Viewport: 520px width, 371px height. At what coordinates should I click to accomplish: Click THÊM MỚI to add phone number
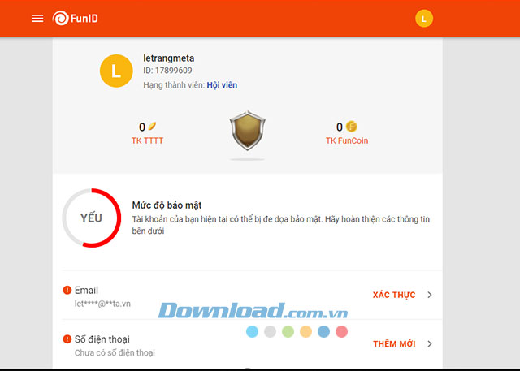(394, 344)
